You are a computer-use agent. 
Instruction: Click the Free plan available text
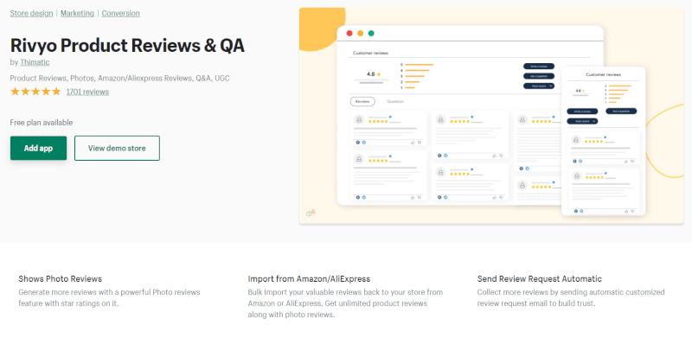[x=42, y=123]
